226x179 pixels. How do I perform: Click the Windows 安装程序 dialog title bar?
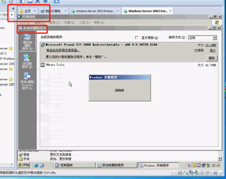(120, 78)
